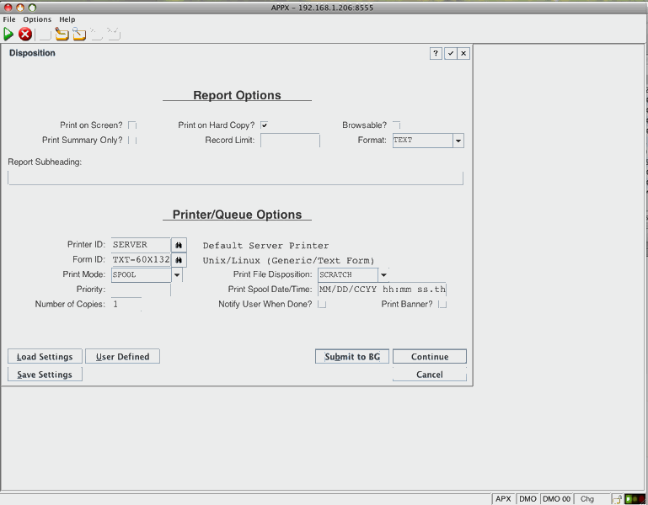Viewport: 648px width, 505px height.
Task: Click the red cancel X toolbar icon
Action: [25, 35]
